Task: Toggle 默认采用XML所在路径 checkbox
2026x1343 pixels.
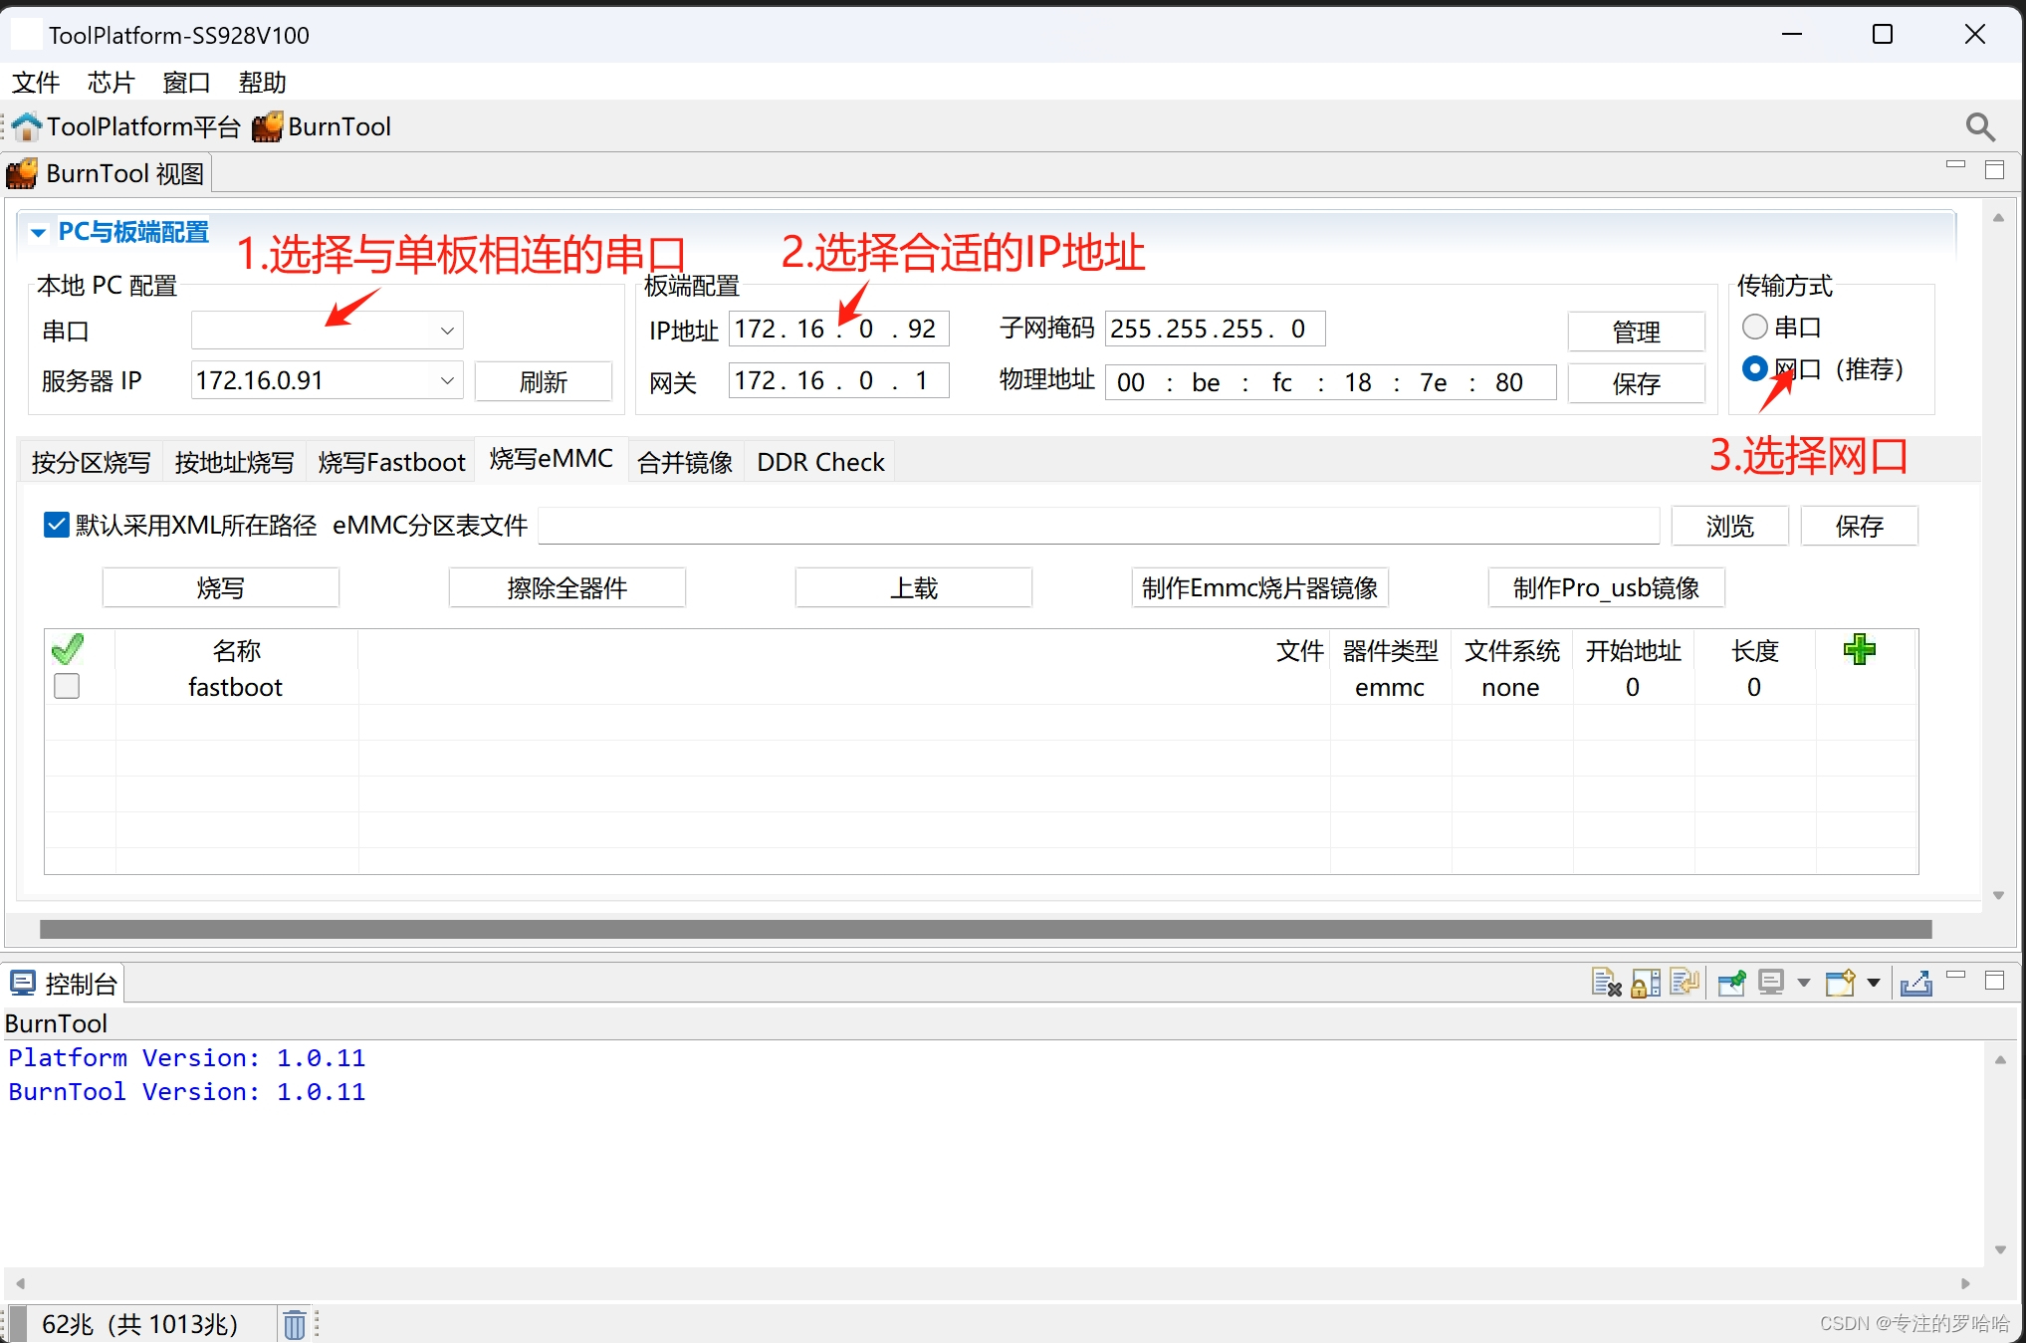Action: click(x=57, y=525)
